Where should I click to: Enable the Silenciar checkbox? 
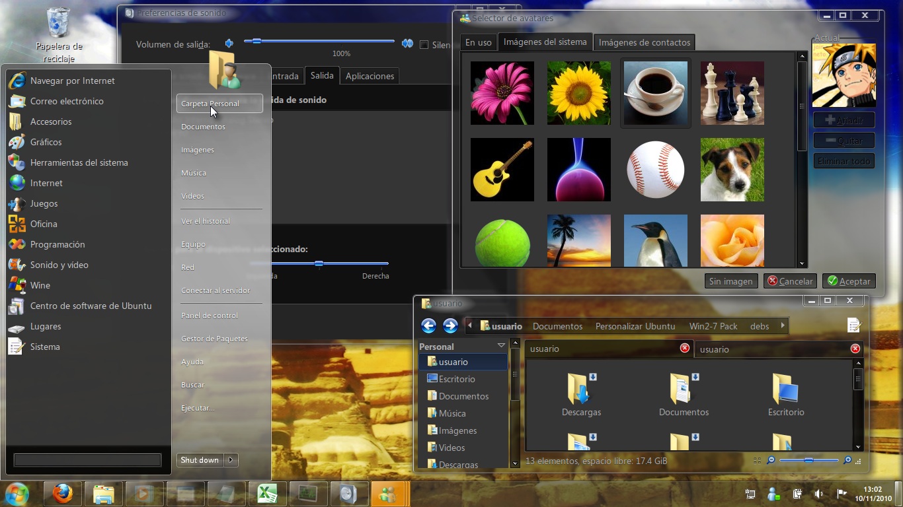pyautogui.click(x=425, y=44)
